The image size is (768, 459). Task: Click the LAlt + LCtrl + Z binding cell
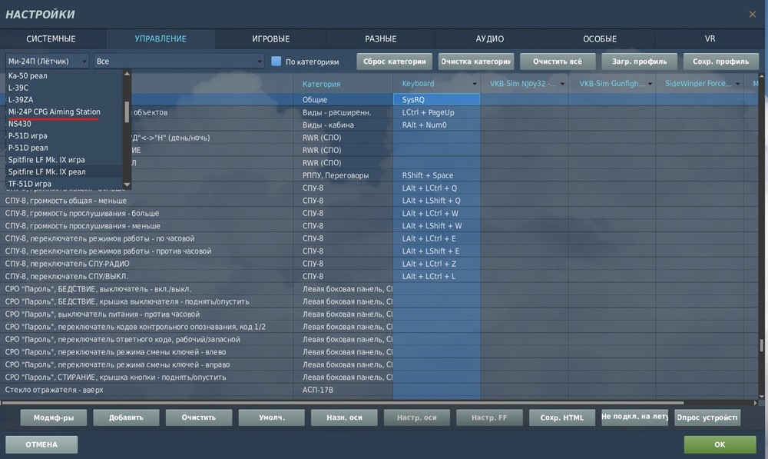(x=436, y=264)
